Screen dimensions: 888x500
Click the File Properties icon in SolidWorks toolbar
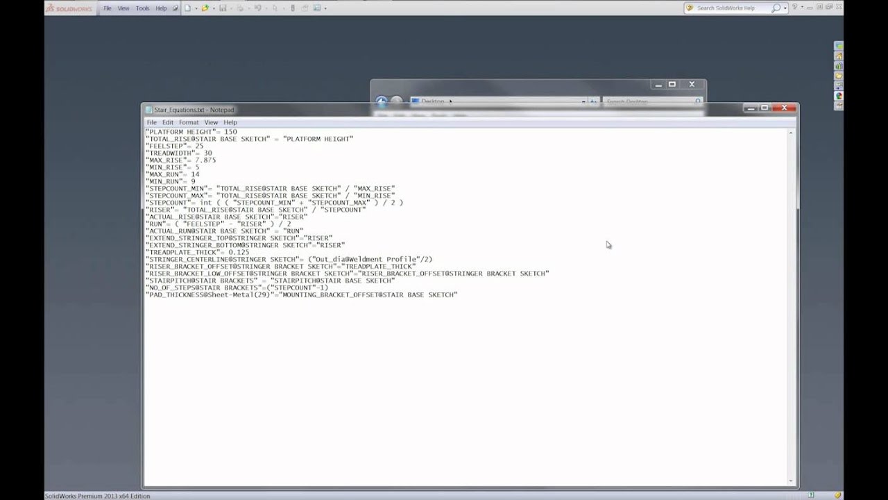point(305,8)
